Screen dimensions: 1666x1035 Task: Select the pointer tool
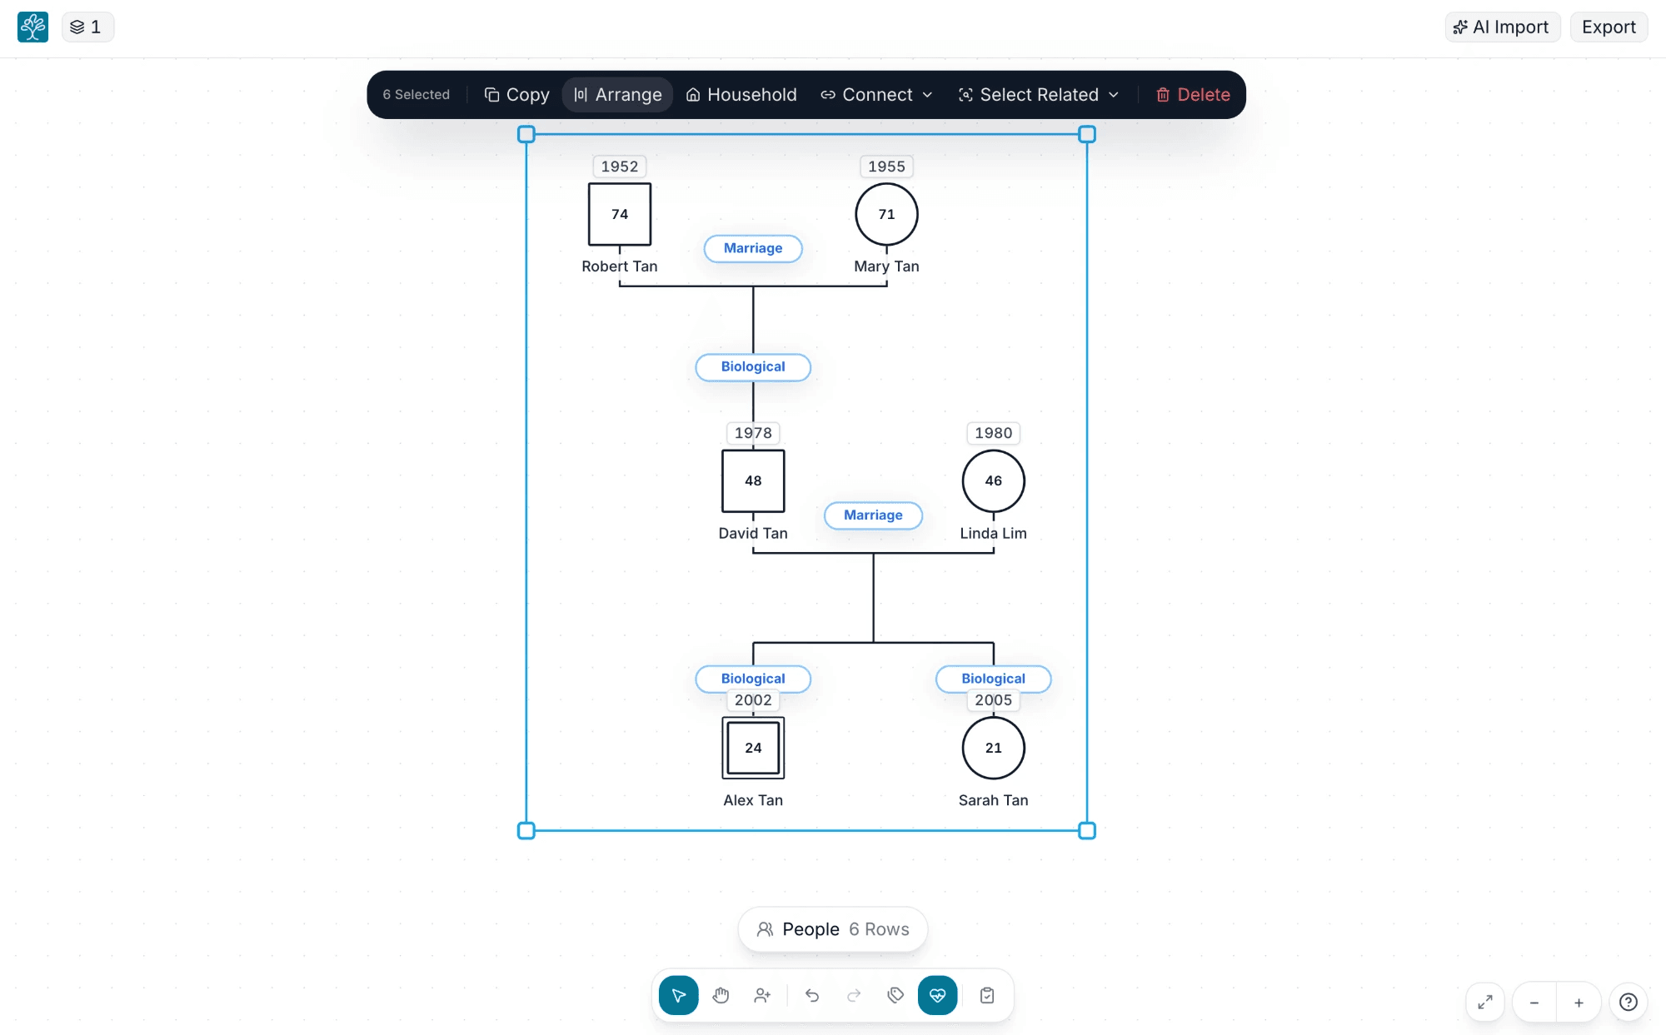679,995
